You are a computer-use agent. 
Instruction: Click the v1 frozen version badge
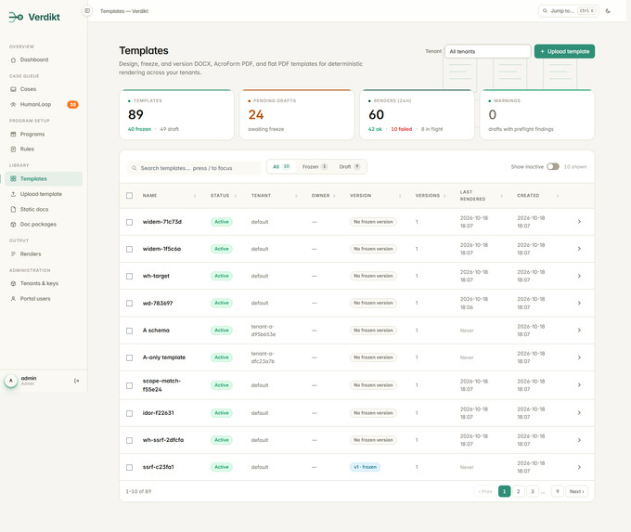365,467
